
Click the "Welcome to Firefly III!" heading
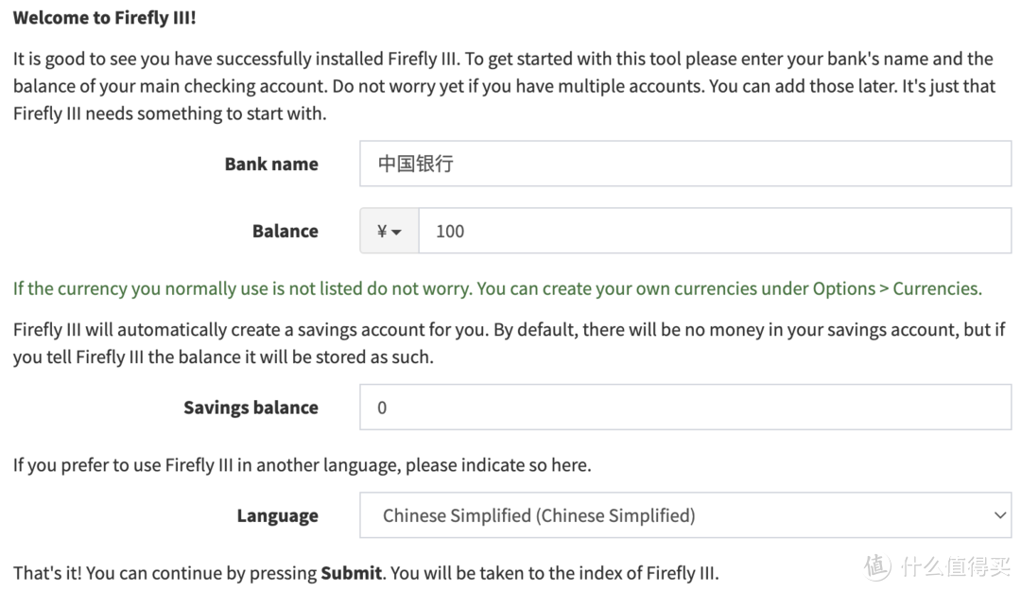pos(105,17)
